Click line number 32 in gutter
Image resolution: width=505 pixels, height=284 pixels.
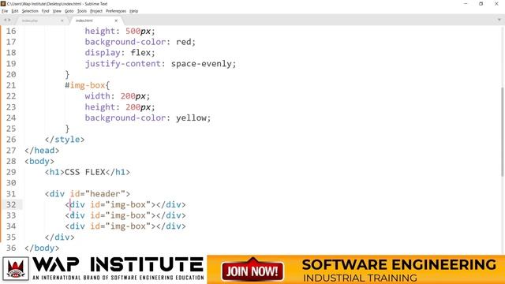pyautogui.click(x=11, y=204)
